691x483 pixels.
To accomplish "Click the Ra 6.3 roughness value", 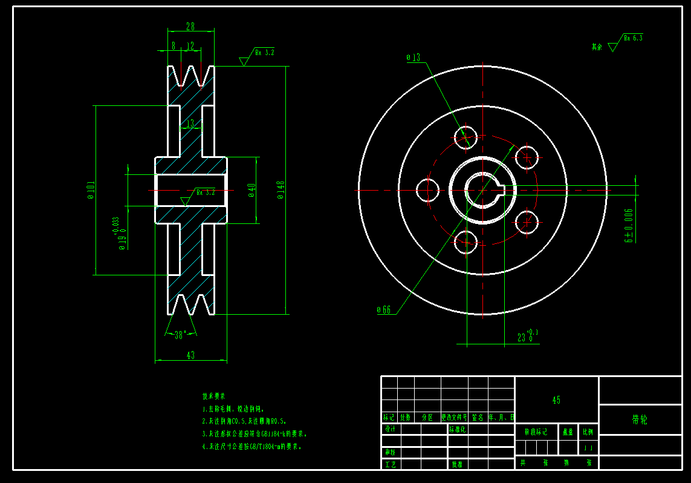I will pos(634,38).
